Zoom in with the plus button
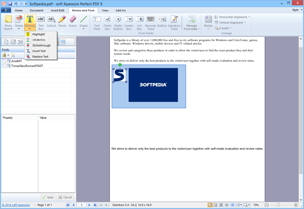Screen dimensions: 304x209 click(296, 205)
